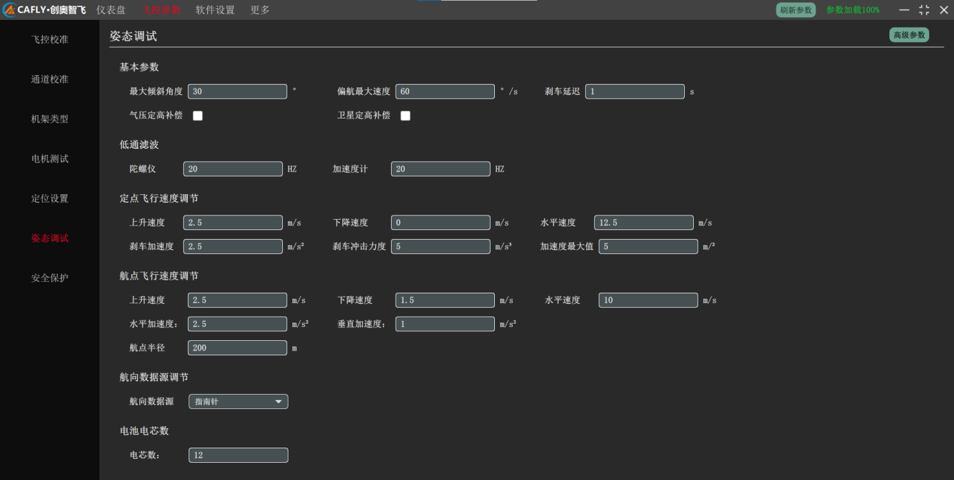Select 飞控校准 in sidebar

[50, 39]
